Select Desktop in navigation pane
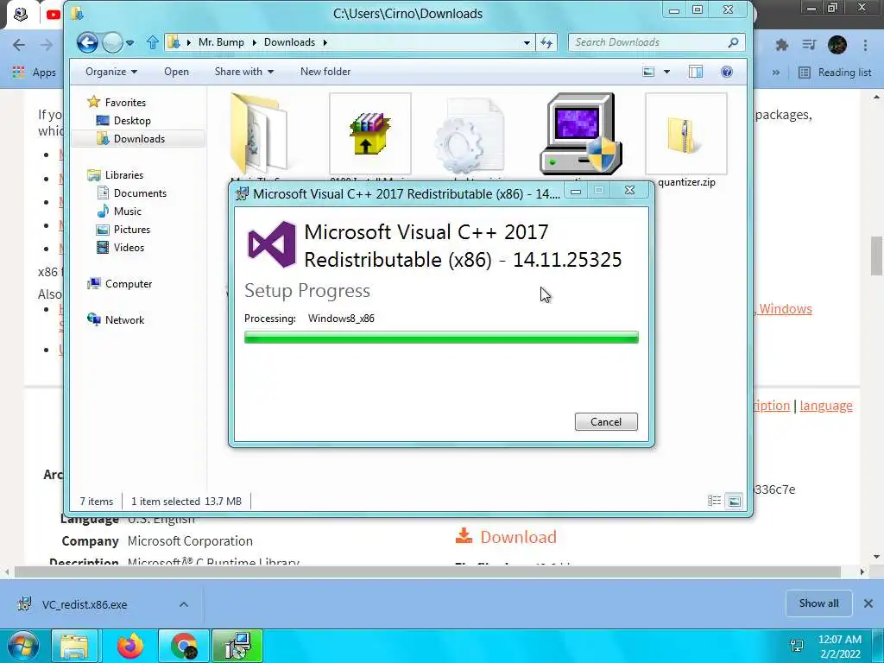Image resolution: width=884 pixels, height=663 pixels. tap(123, 121)
